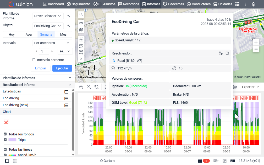Click the Limpiar button
264x165 pixels.
41,68
